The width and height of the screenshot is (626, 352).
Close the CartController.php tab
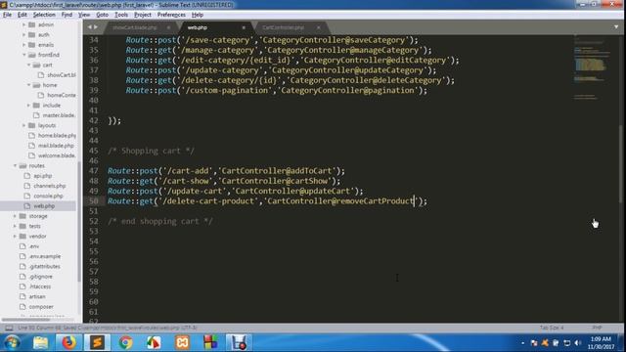(318, 27)
